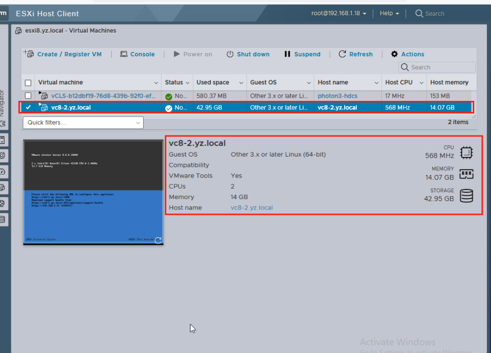The width and height of the screenshot is (491, 353).
Task: Expand the Guest OS column dropdown arrow
Action: click(308, 82)
